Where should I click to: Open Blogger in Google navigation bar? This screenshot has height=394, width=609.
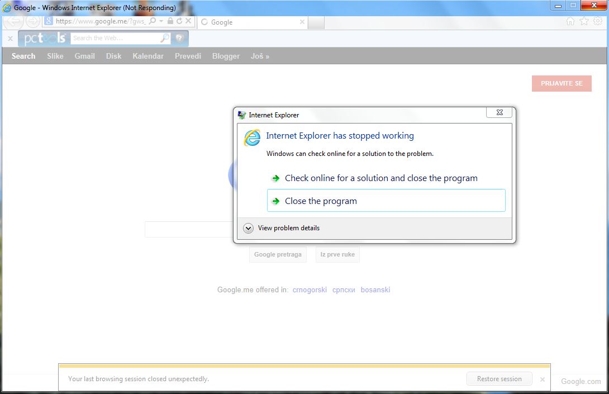click(x=226, y=56)
